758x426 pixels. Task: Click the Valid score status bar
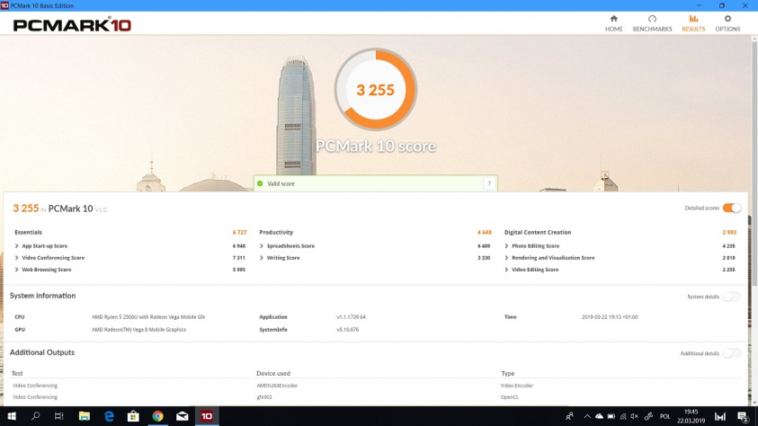(369, 183)
